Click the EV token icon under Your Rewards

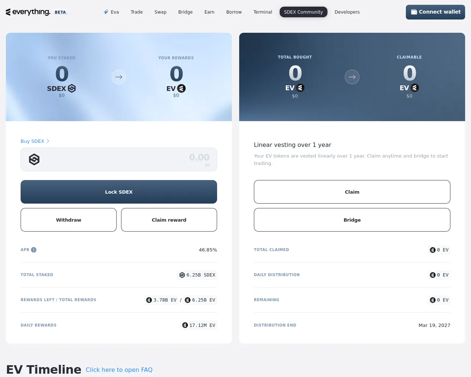[x=181, y=88]
